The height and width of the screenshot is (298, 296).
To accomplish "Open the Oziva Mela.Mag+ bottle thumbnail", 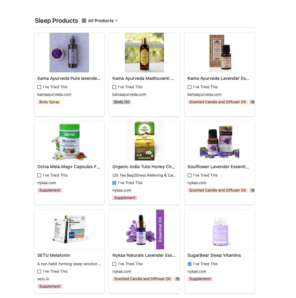I will click(69, 141).
